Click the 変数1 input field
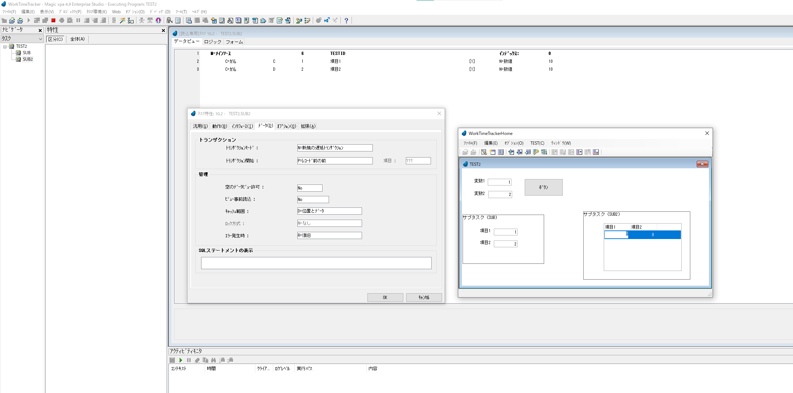 (x=499, y=182)
